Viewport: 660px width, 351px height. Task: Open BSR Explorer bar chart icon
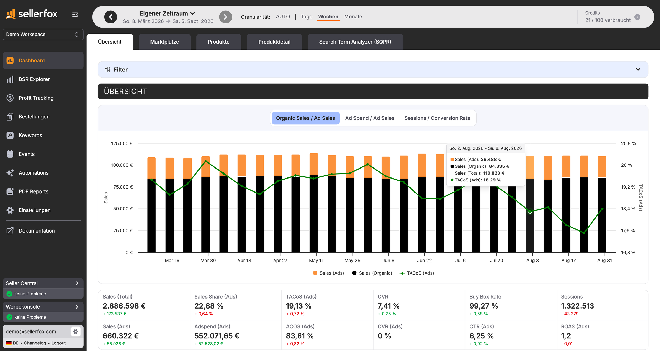point(10,79)
